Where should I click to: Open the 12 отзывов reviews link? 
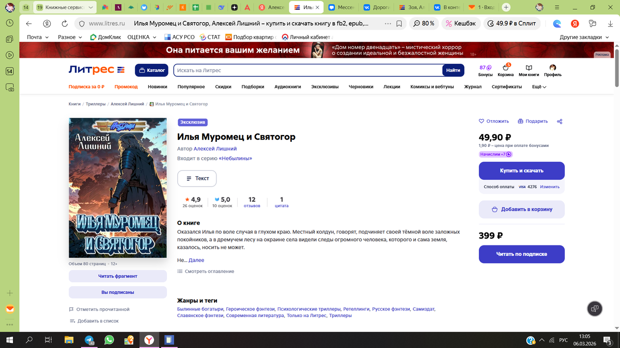252,202
